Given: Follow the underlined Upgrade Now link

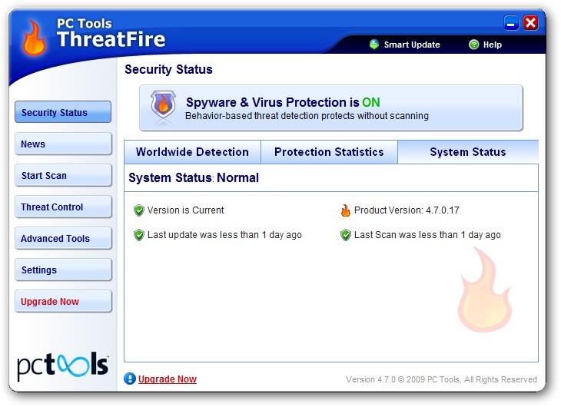Looking at the screenshot, I should tap(168, 379).
